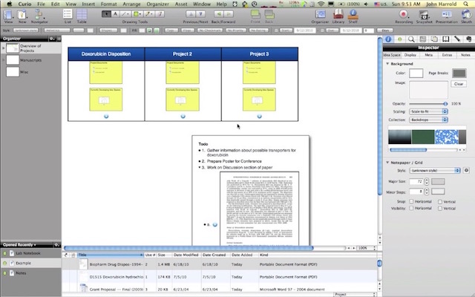Image resolution: width=475 pixels, height=297 pixels.
Task: Open the Library toolbar button
Action: 338,15
